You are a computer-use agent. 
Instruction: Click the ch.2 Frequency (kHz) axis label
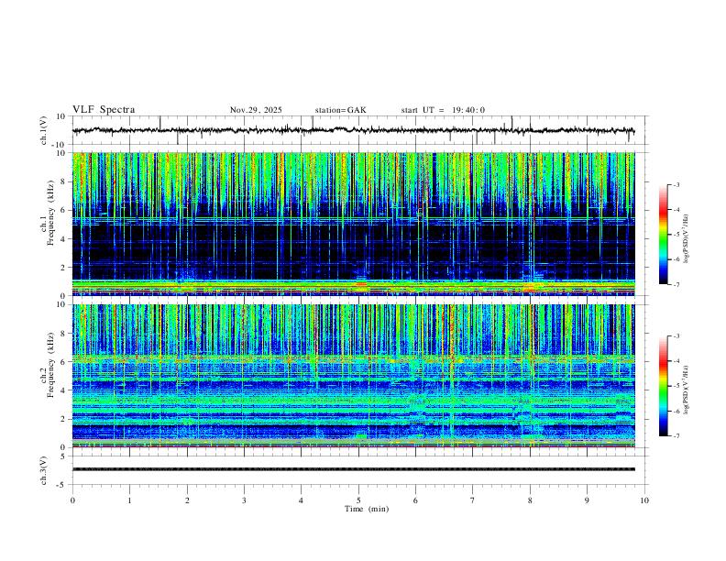coord(48,366)
